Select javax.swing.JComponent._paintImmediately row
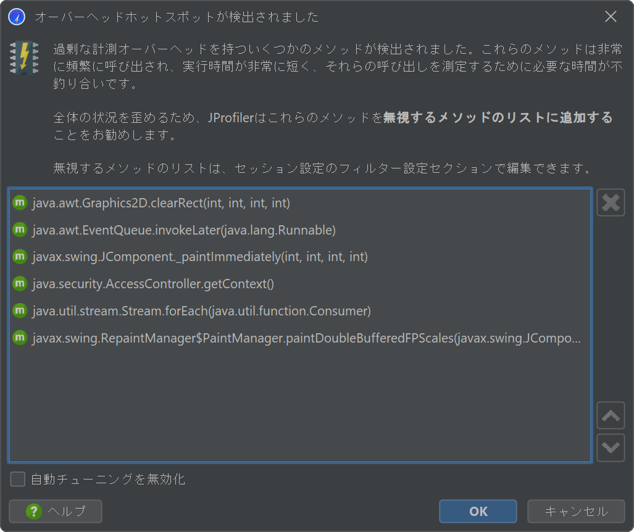This screenshot has width=634, height=532. click(x=300, y=257)
